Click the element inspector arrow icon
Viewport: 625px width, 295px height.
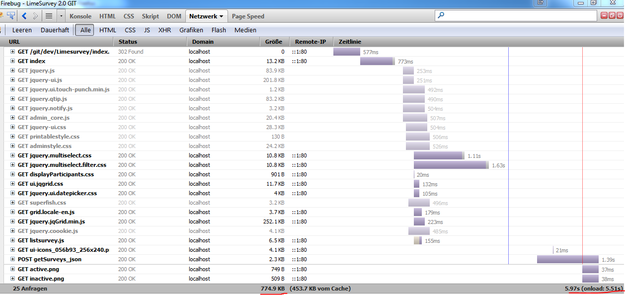[x=10, y=16]
